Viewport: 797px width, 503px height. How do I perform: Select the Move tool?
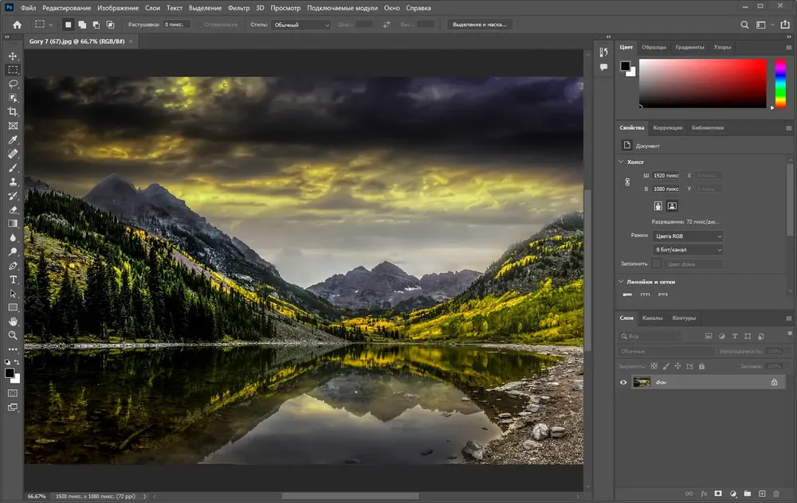(13, 56)
